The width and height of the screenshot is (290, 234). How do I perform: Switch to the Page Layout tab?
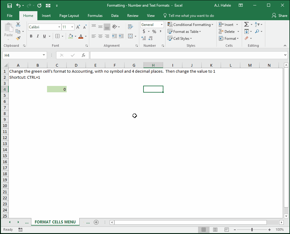(69, 16)
